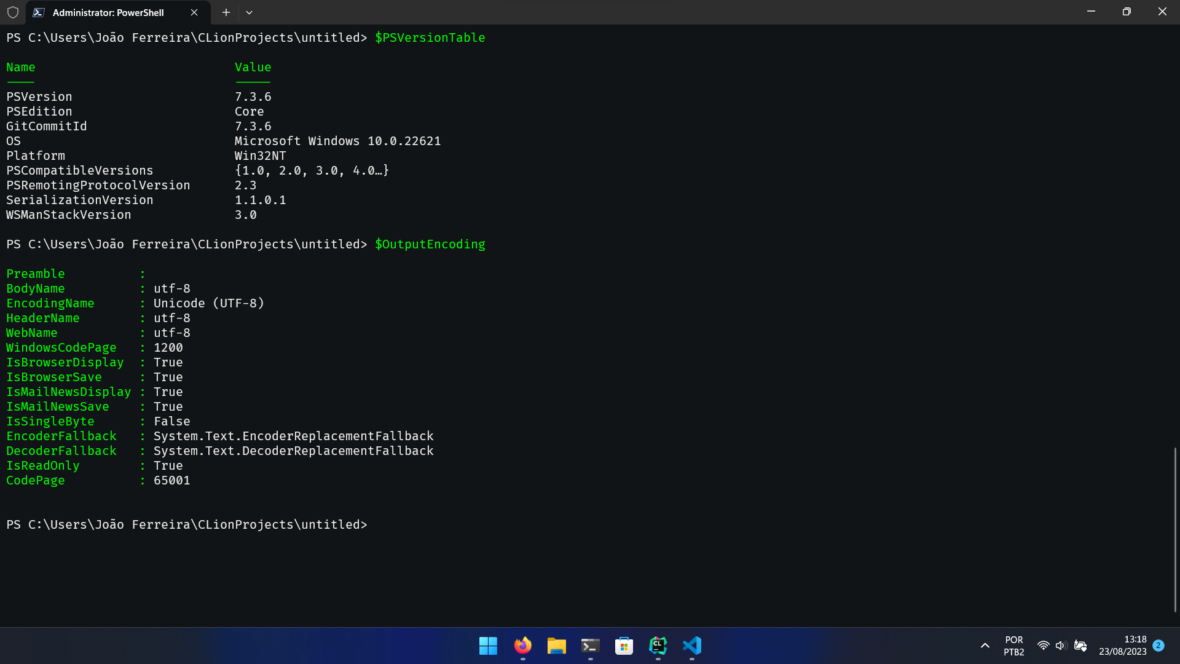This screenshot has height=664, width=1180.
Task: Click System.Text.DecoderReplacementFallback text
Action: pyautogui.click(x=294, y=451)
